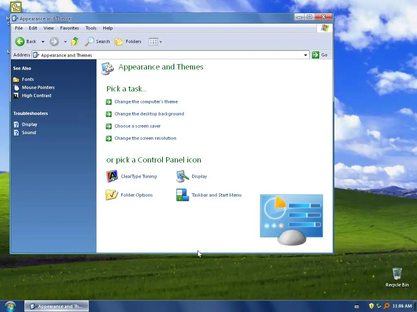Image resolution: width=417 pixels, height=312 pixels.
Task: Open the Forward history dropdown arrow
Action: coord(65,42)
